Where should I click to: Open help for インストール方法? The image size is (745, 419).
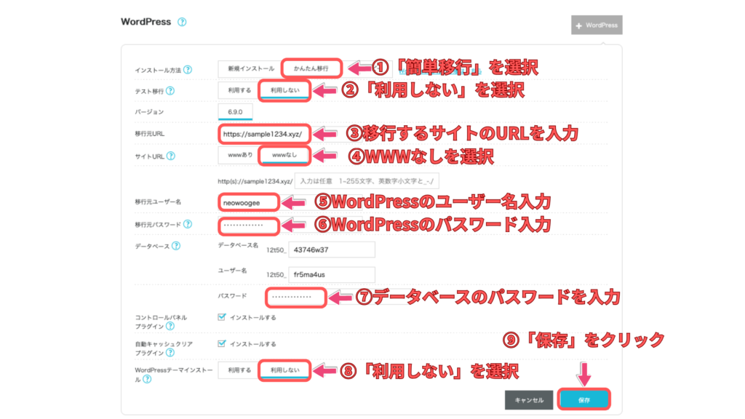coord(188,70)
